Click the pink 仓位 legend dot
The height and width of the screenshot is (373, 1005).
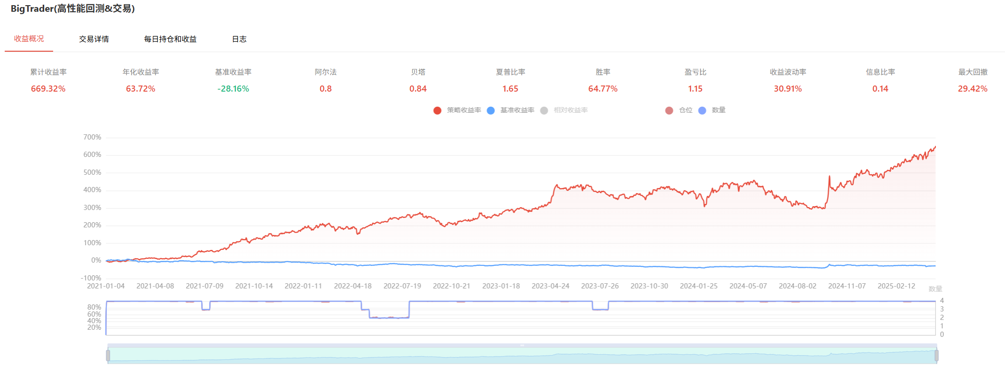pyautogui.click(x=669, y=110)
